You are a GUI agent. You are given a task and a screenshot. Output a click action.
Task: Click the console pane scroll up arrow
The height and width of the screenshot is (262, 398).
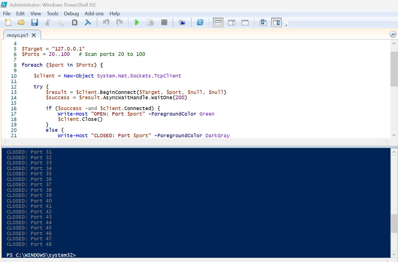coord(394,152)
